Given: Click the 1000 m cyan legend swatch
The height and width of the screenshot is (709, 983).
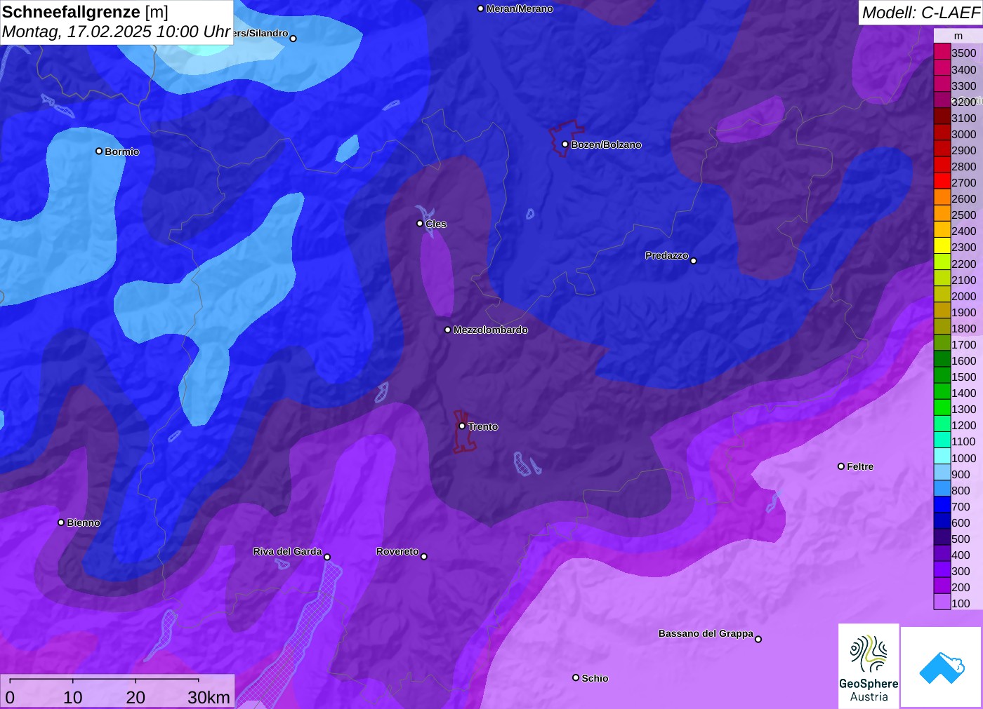Looking at the screenshot, I should 942,457.
